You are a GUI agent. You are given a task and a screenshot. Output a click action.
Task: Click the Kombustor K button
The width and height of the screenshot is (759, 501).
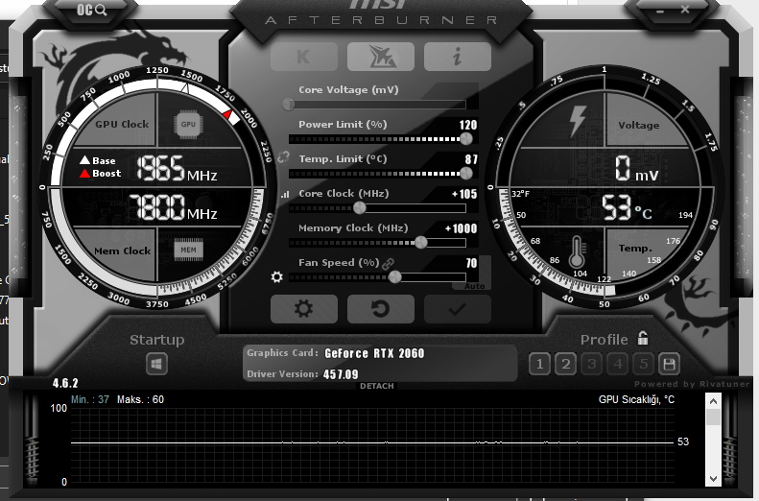click(x=304, y=57)
